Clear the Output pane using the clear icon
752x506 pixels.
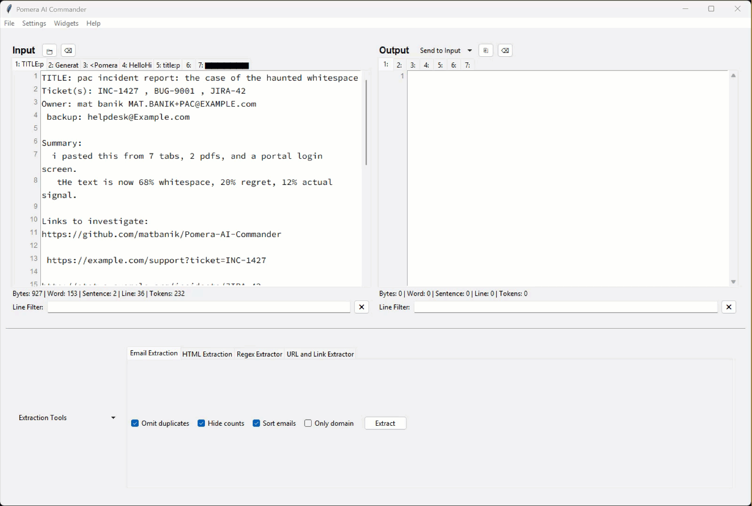click(x=505, y=50)
